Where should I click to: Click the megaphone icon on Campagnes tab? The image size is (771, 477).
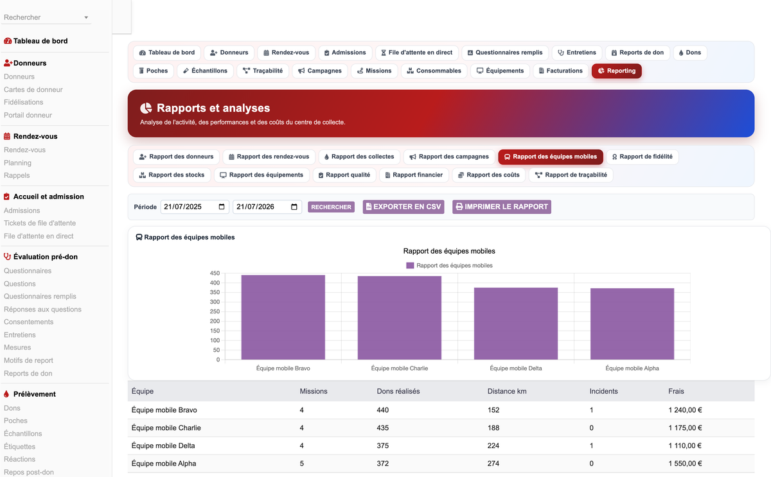pos(301,71)
